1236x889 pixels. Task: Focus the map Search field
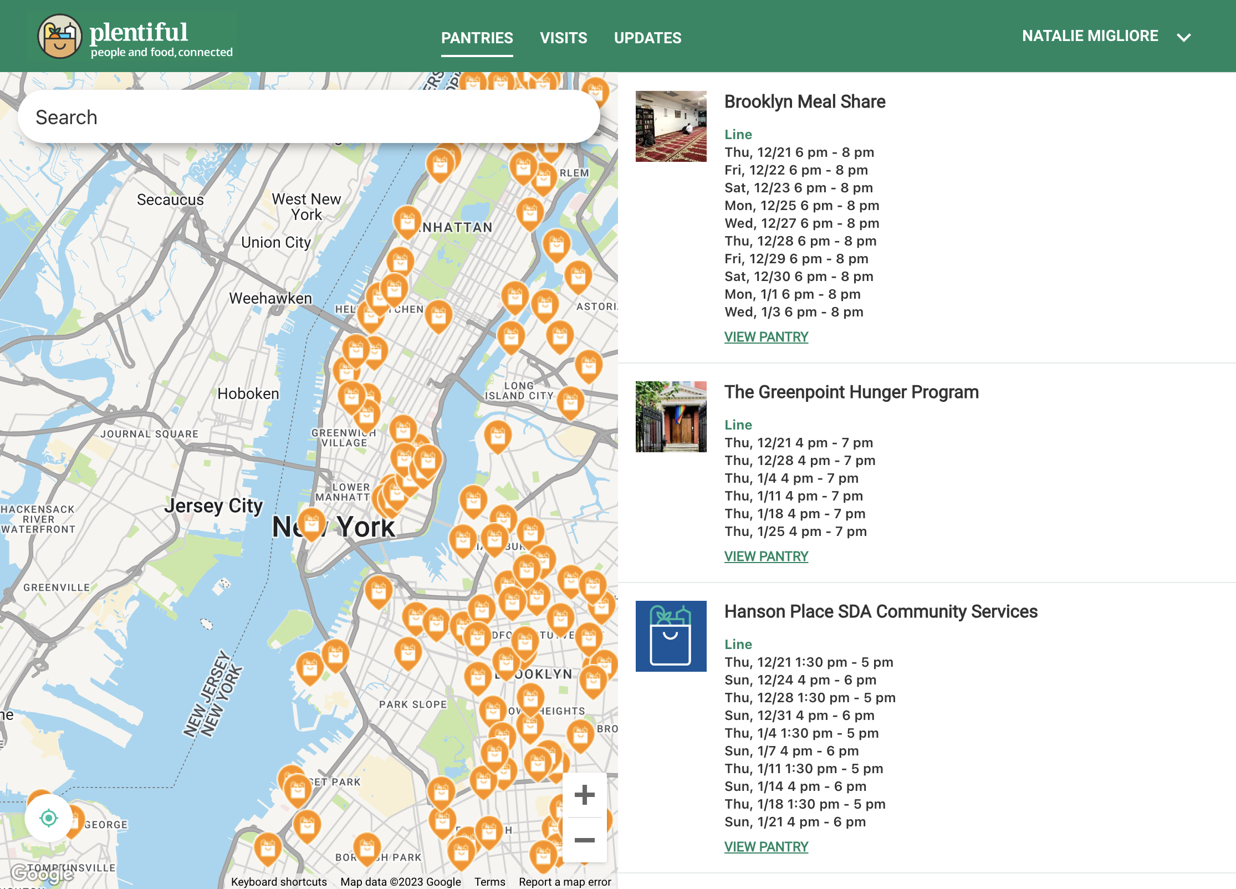pos(309,117)
